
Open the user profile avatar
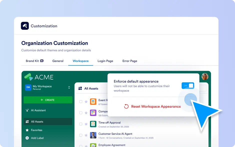click(205, 76)
